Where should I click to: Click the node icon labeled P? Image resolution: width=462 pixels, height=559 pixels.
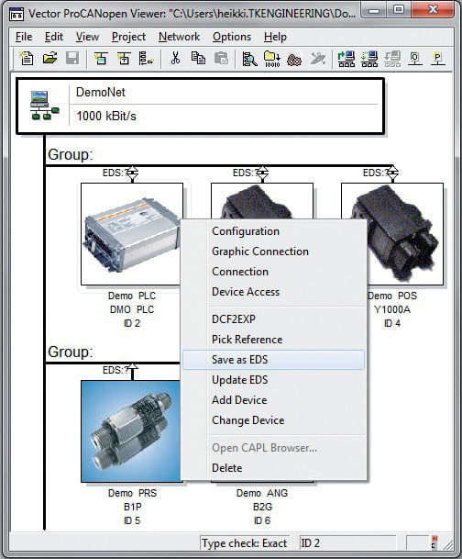[437, 59]
